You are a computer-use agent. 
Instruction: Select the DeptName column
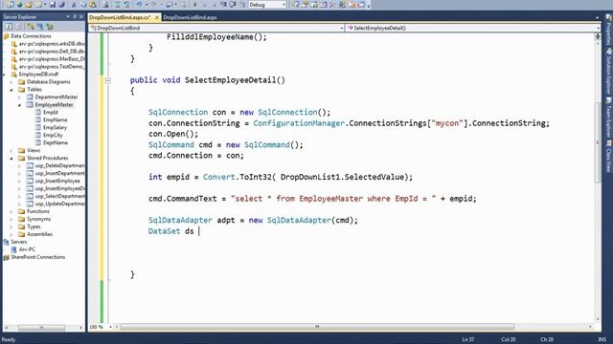point(56,142)
